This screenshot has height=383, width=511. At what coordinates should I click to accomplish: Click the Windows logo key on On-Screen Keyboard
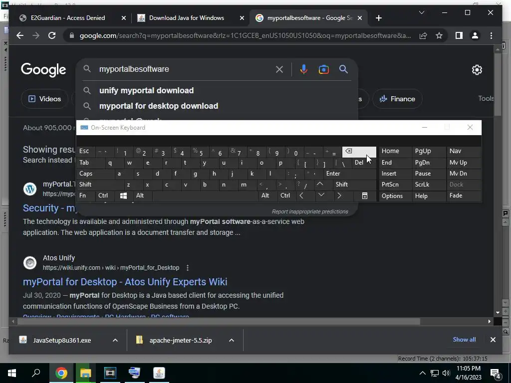[123, 195]
